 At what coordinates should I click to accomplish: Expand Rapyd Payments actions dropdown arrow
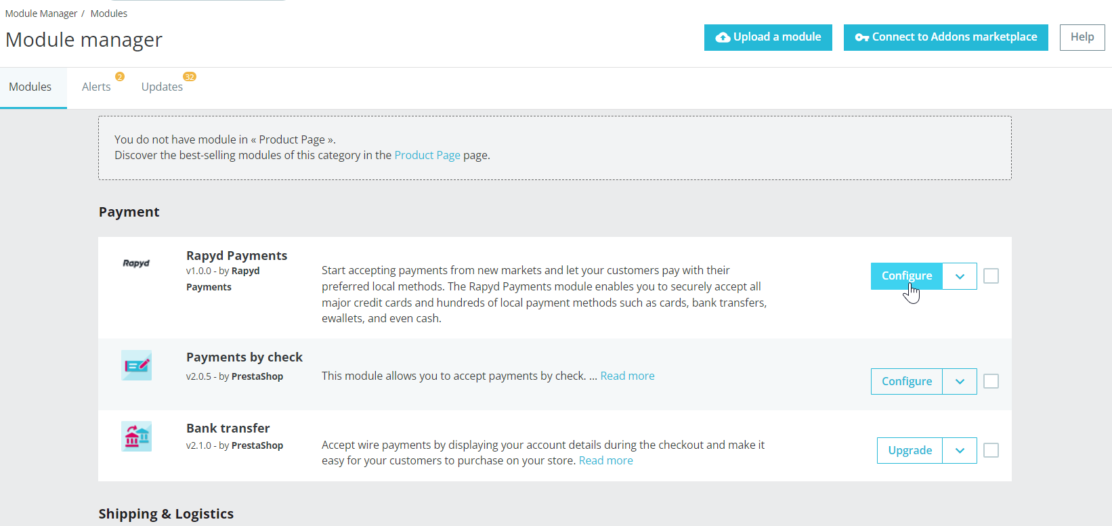point(960,276)
